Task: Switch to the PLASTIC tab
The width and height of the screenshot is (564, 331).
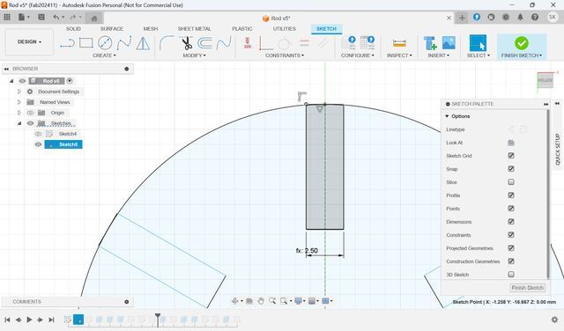Action: pos(242,28)
